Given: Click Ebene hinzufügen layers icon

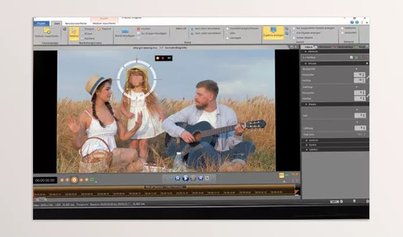Looking at the screenshot, I should pyautogui.click(x=125, y=31).
